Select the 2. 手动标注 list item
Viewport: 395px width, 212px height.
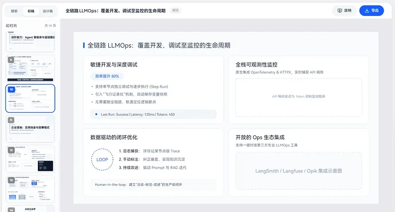tap(152, 159)
